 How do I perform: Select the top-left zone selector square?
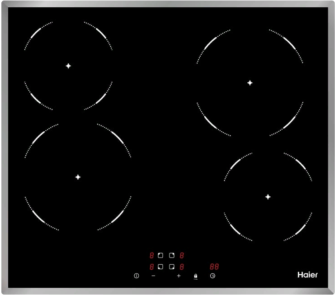point(160,256)
